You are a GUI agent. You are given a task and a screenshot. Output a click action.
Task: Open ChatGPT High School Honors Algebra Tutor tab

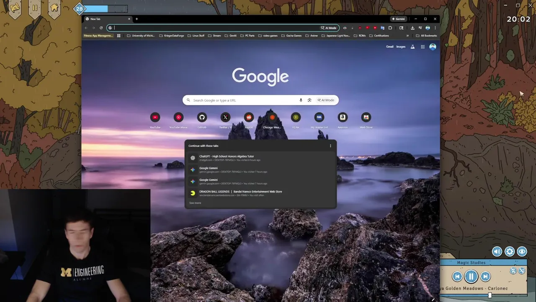tap(260, 158)
